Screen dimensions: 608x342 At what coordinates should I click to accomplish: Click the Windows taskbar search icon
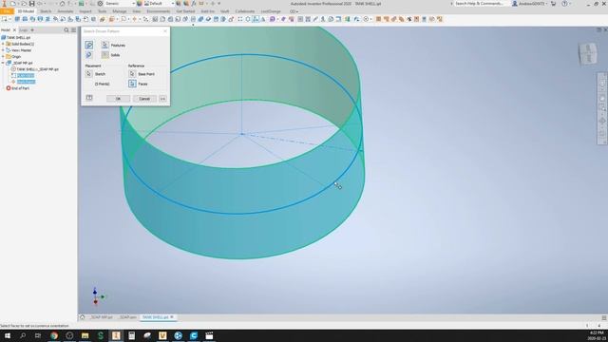coord(23,335)
